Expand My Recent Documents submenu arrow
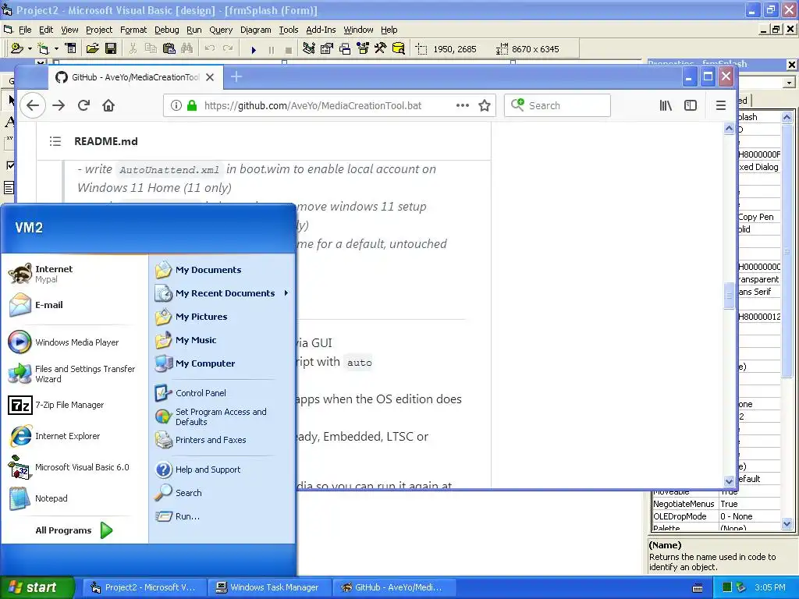This screenshot has height=599, width=799. tap(286, 293)
